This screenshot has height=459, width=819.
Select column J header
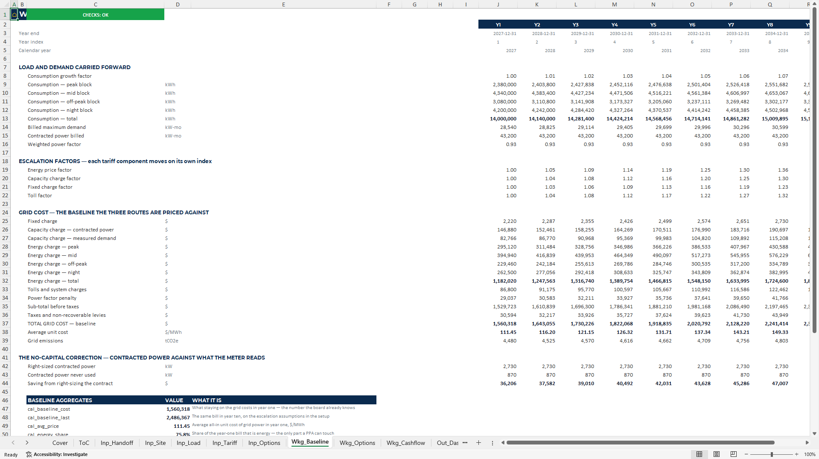(x=498, y=4)
